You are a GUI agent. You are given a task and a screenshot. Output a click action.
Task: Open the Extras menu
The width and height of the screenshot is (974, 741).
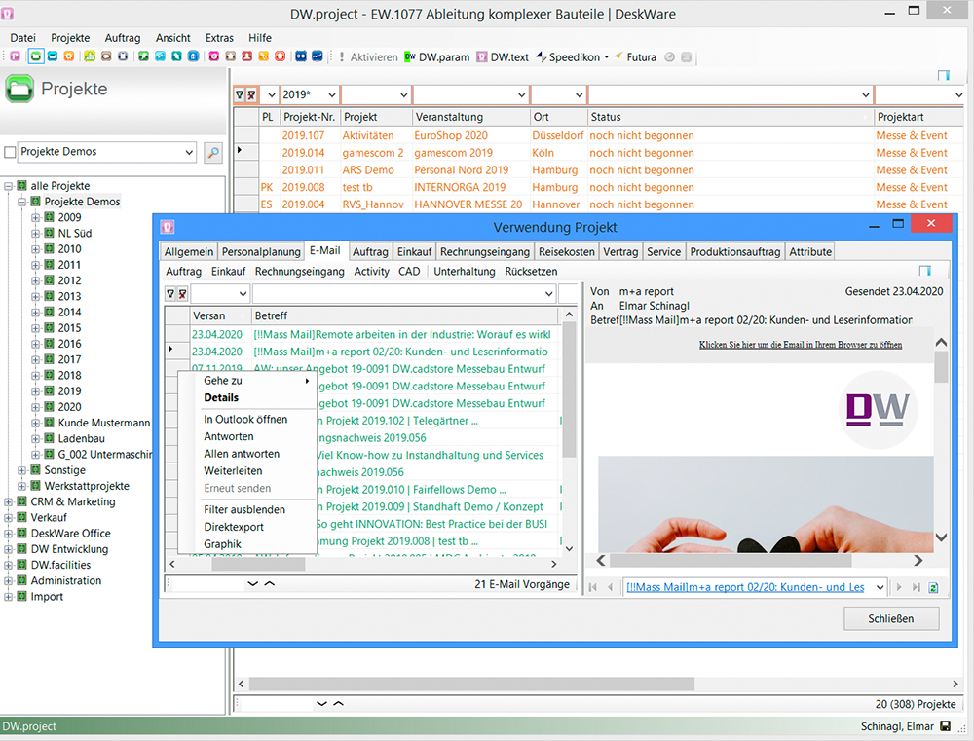pos(219,37)
